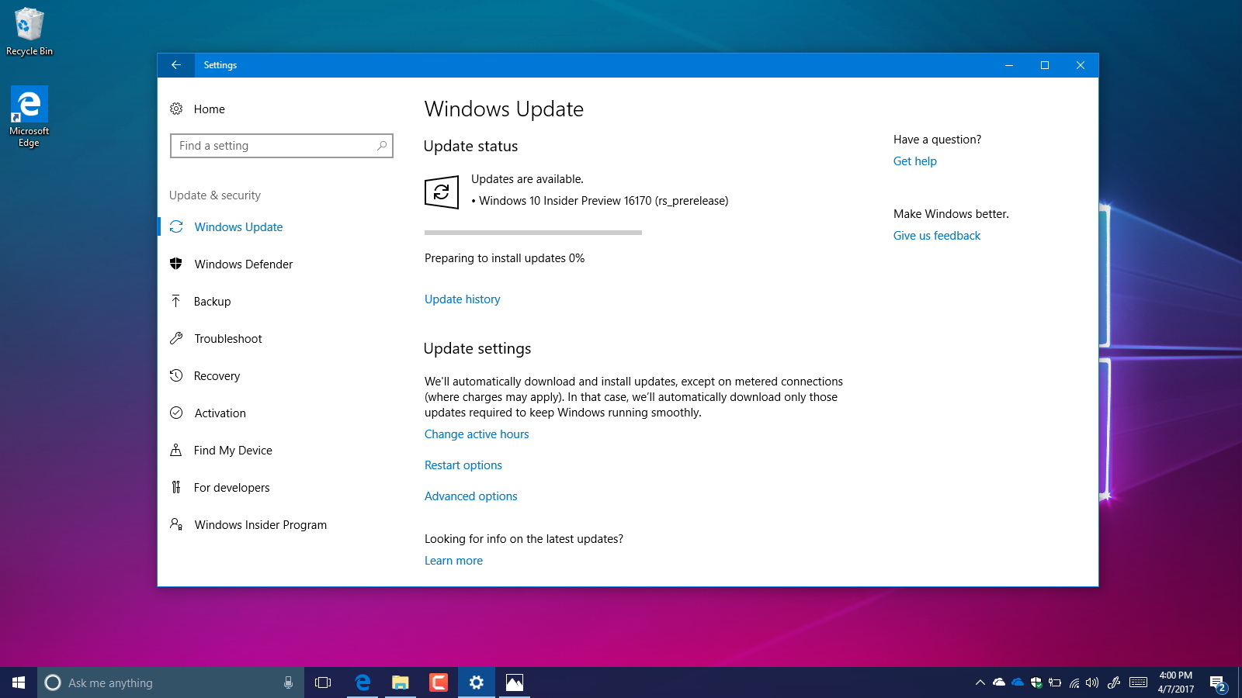Select Home in the Settings sidebar
This screenshot has width=1242, height=698.
[208, 109]
